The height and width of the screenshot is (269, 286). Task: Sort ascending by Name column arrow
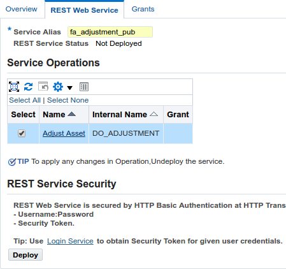click(71, 114)
